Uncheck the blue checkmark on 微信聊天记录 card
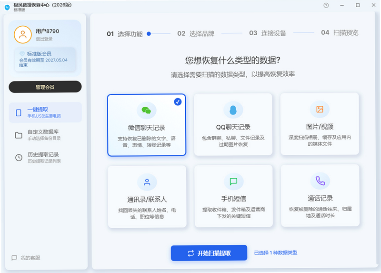381x273 pixels. (178, 102)
